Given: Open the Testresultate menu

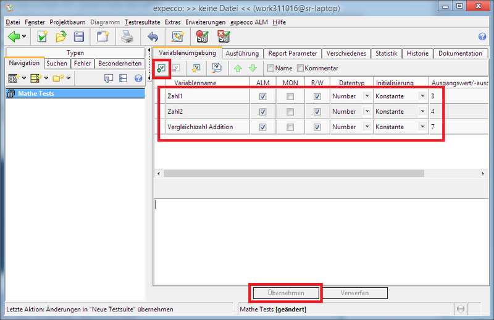Looking at the screenshot, I should (x=143, y=22).
